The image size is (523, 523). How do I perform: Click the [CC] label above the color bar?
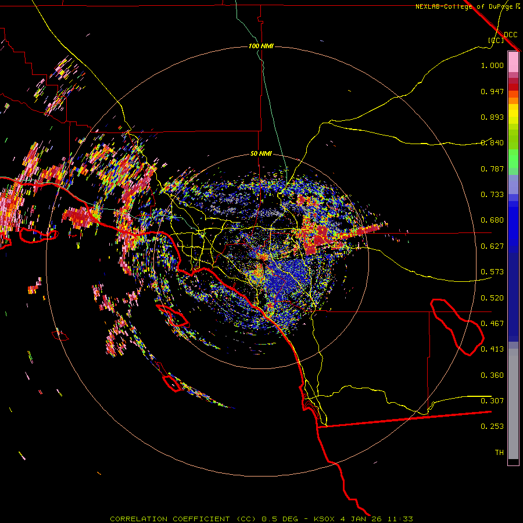(x=496, y=40)
